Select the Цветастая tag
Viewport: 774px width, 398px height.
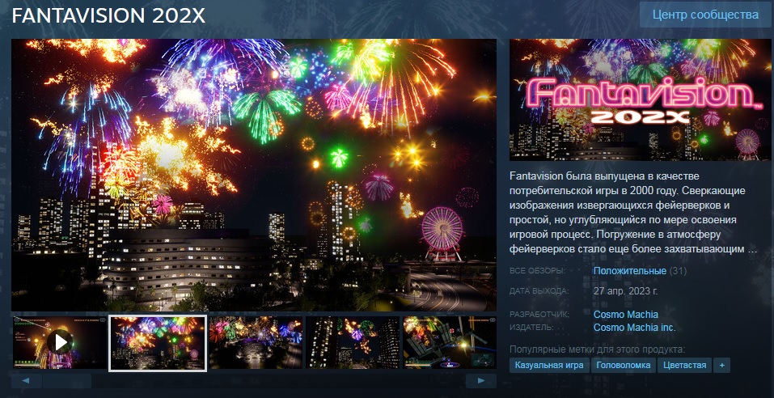(x=685, y=366)
